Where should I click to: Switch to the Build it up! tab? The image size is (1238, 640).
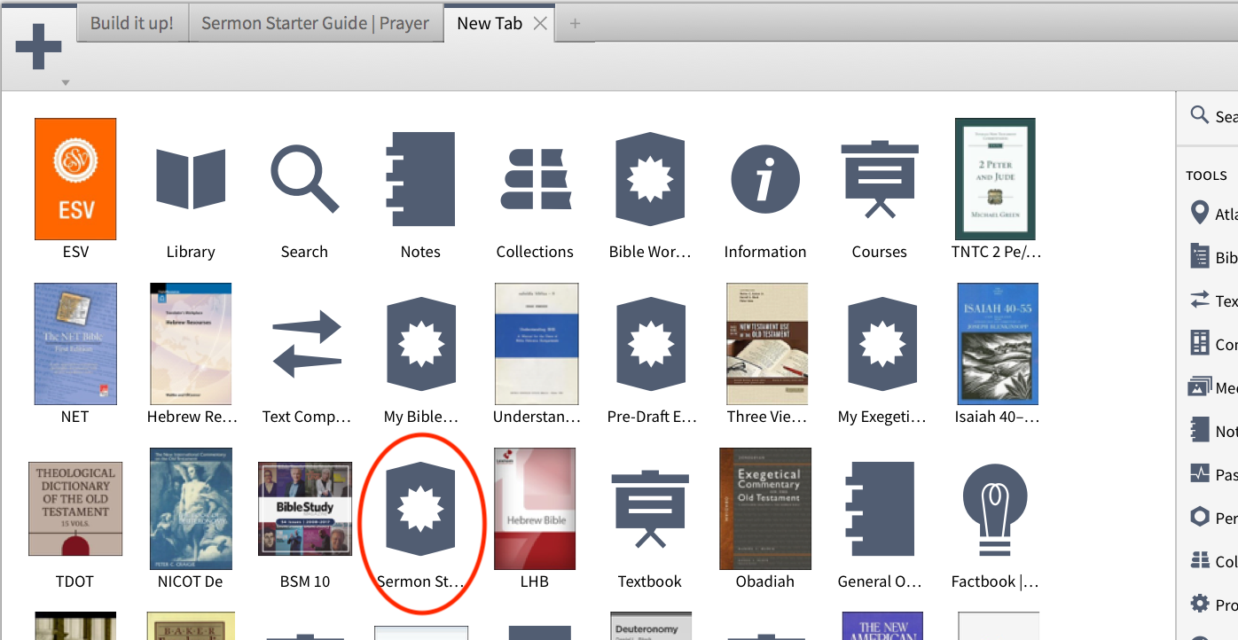(x=131, y=23)
